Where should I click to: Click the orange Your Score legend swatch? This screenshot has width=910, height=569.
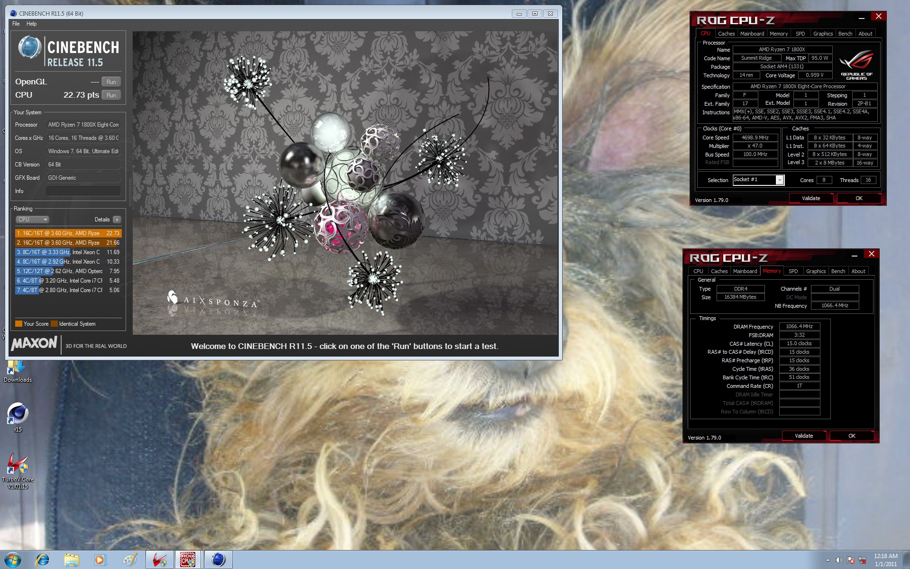pos(18,324)
